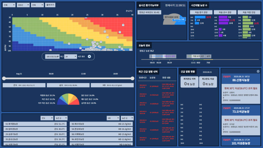The image size is (263, 148).
Task: Open the settings gear in the notice panel
Action: point(258,71)
